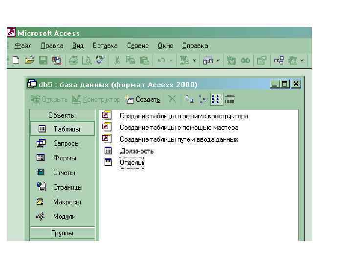
Task: Click the New database icon in the toolbar
Action: pos(16,60)
